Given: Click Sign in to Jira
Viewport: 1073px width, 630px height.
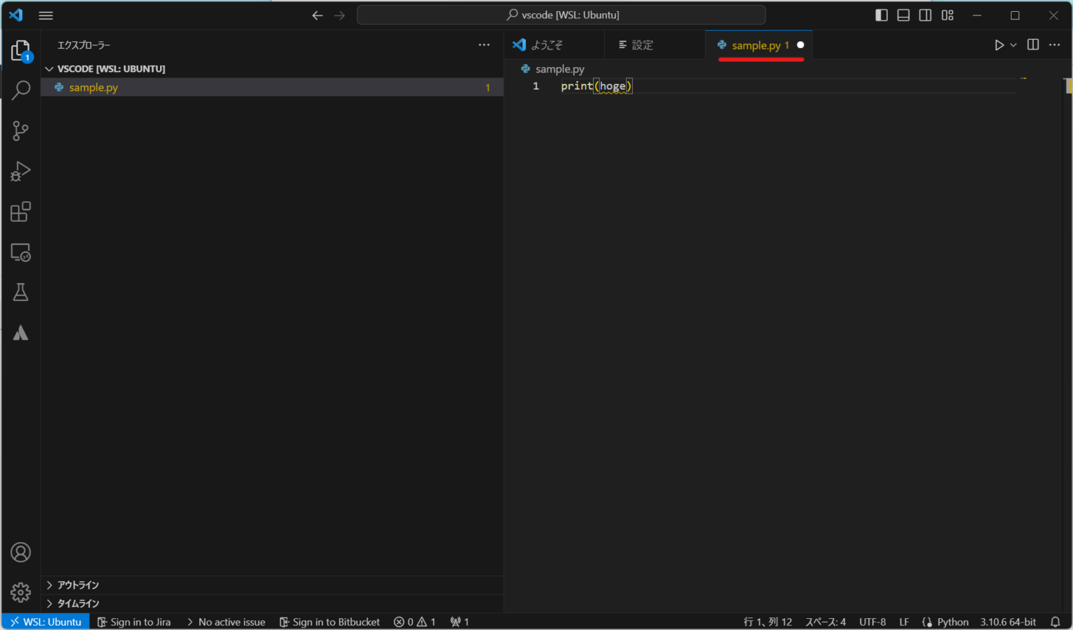Looking at the screenshot, I should [x=134, y=622].
